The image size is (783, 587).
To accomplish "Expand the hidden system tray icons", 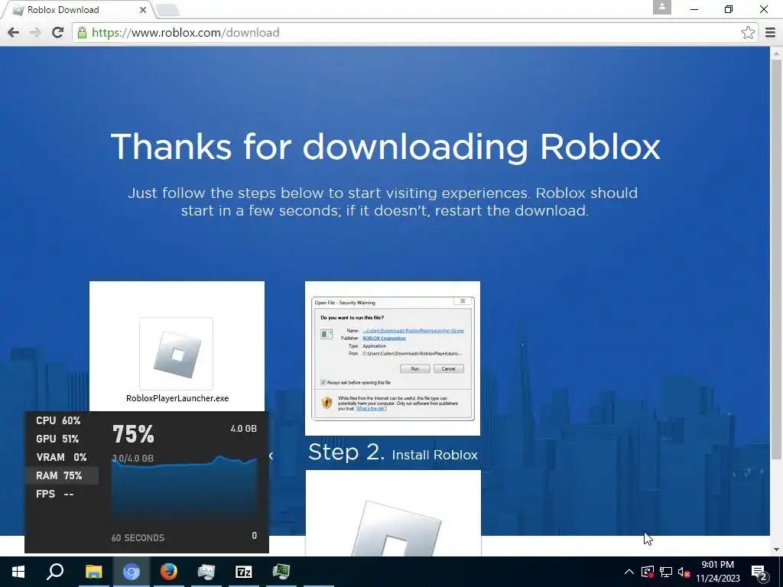I will (x=629, y=572).
